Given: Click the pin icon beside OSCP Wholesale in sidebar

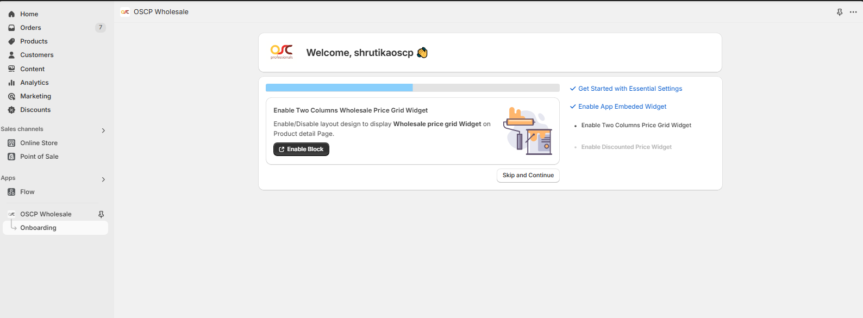Looking at the screenshot, I should (101, 214).
